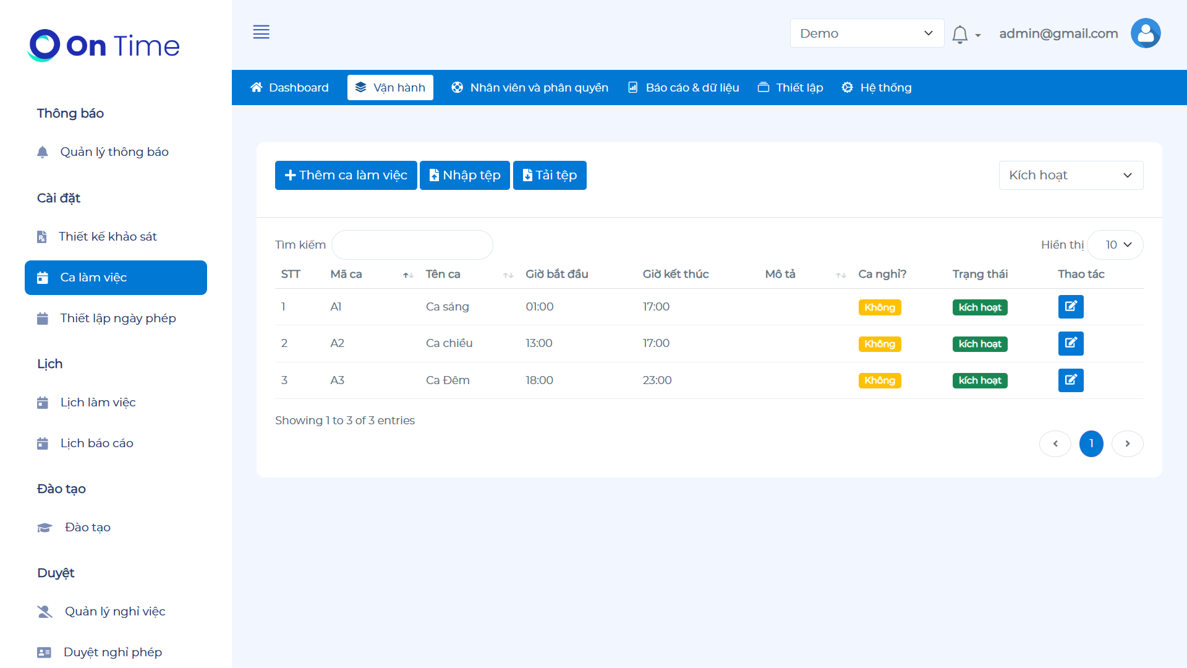The width and height of the screenshot is (1187, 668).
Task: Click the user avatar icon
Action: click(1145, 33)
